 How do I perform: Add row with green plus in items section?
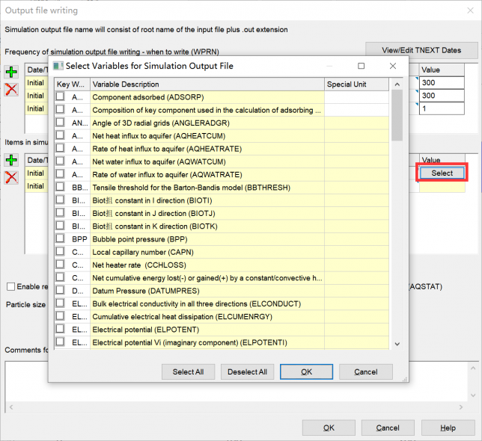tap(12, 161)
